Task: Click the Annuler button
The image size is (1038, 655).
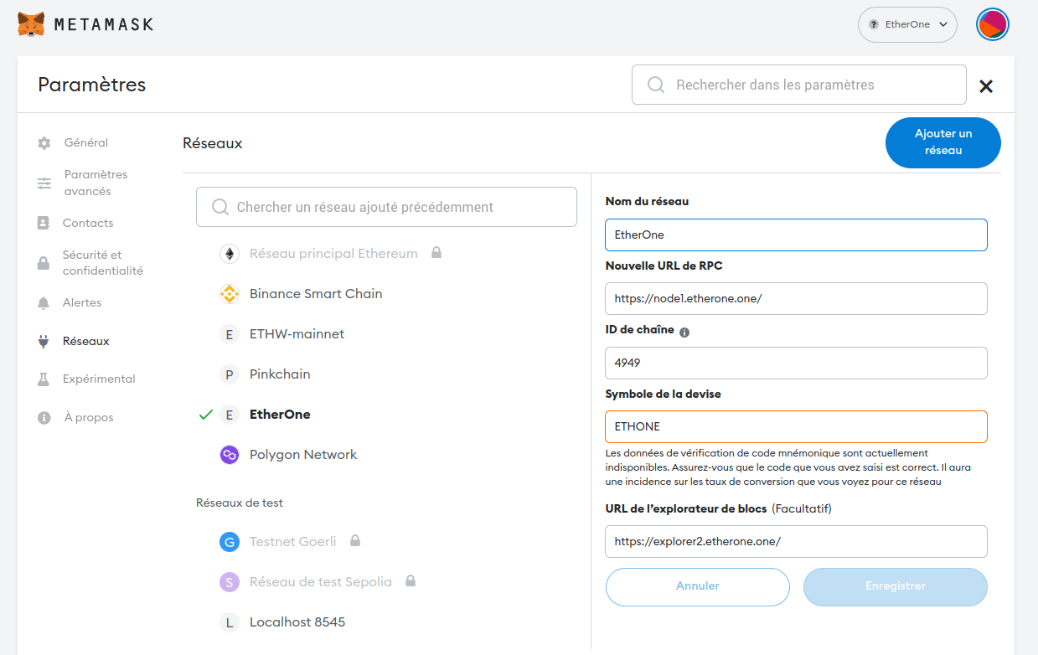Action: click(697, 586)
